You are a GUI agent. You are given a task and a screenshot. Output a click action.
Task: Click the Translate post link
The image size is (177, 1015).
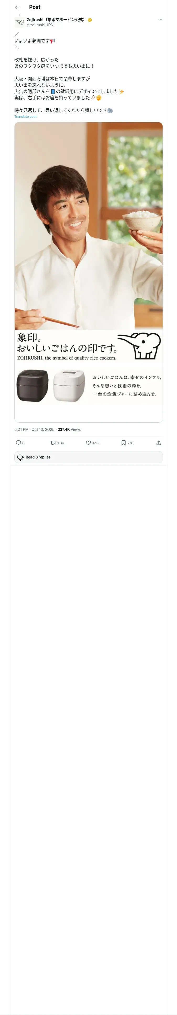(x=25, y=117)
